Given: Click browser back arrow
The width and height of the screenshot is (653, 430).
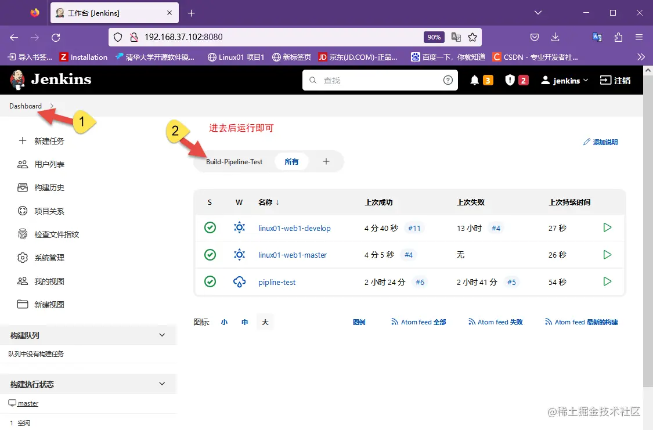Looking at the screenshot, I should (x=14, y=38).
